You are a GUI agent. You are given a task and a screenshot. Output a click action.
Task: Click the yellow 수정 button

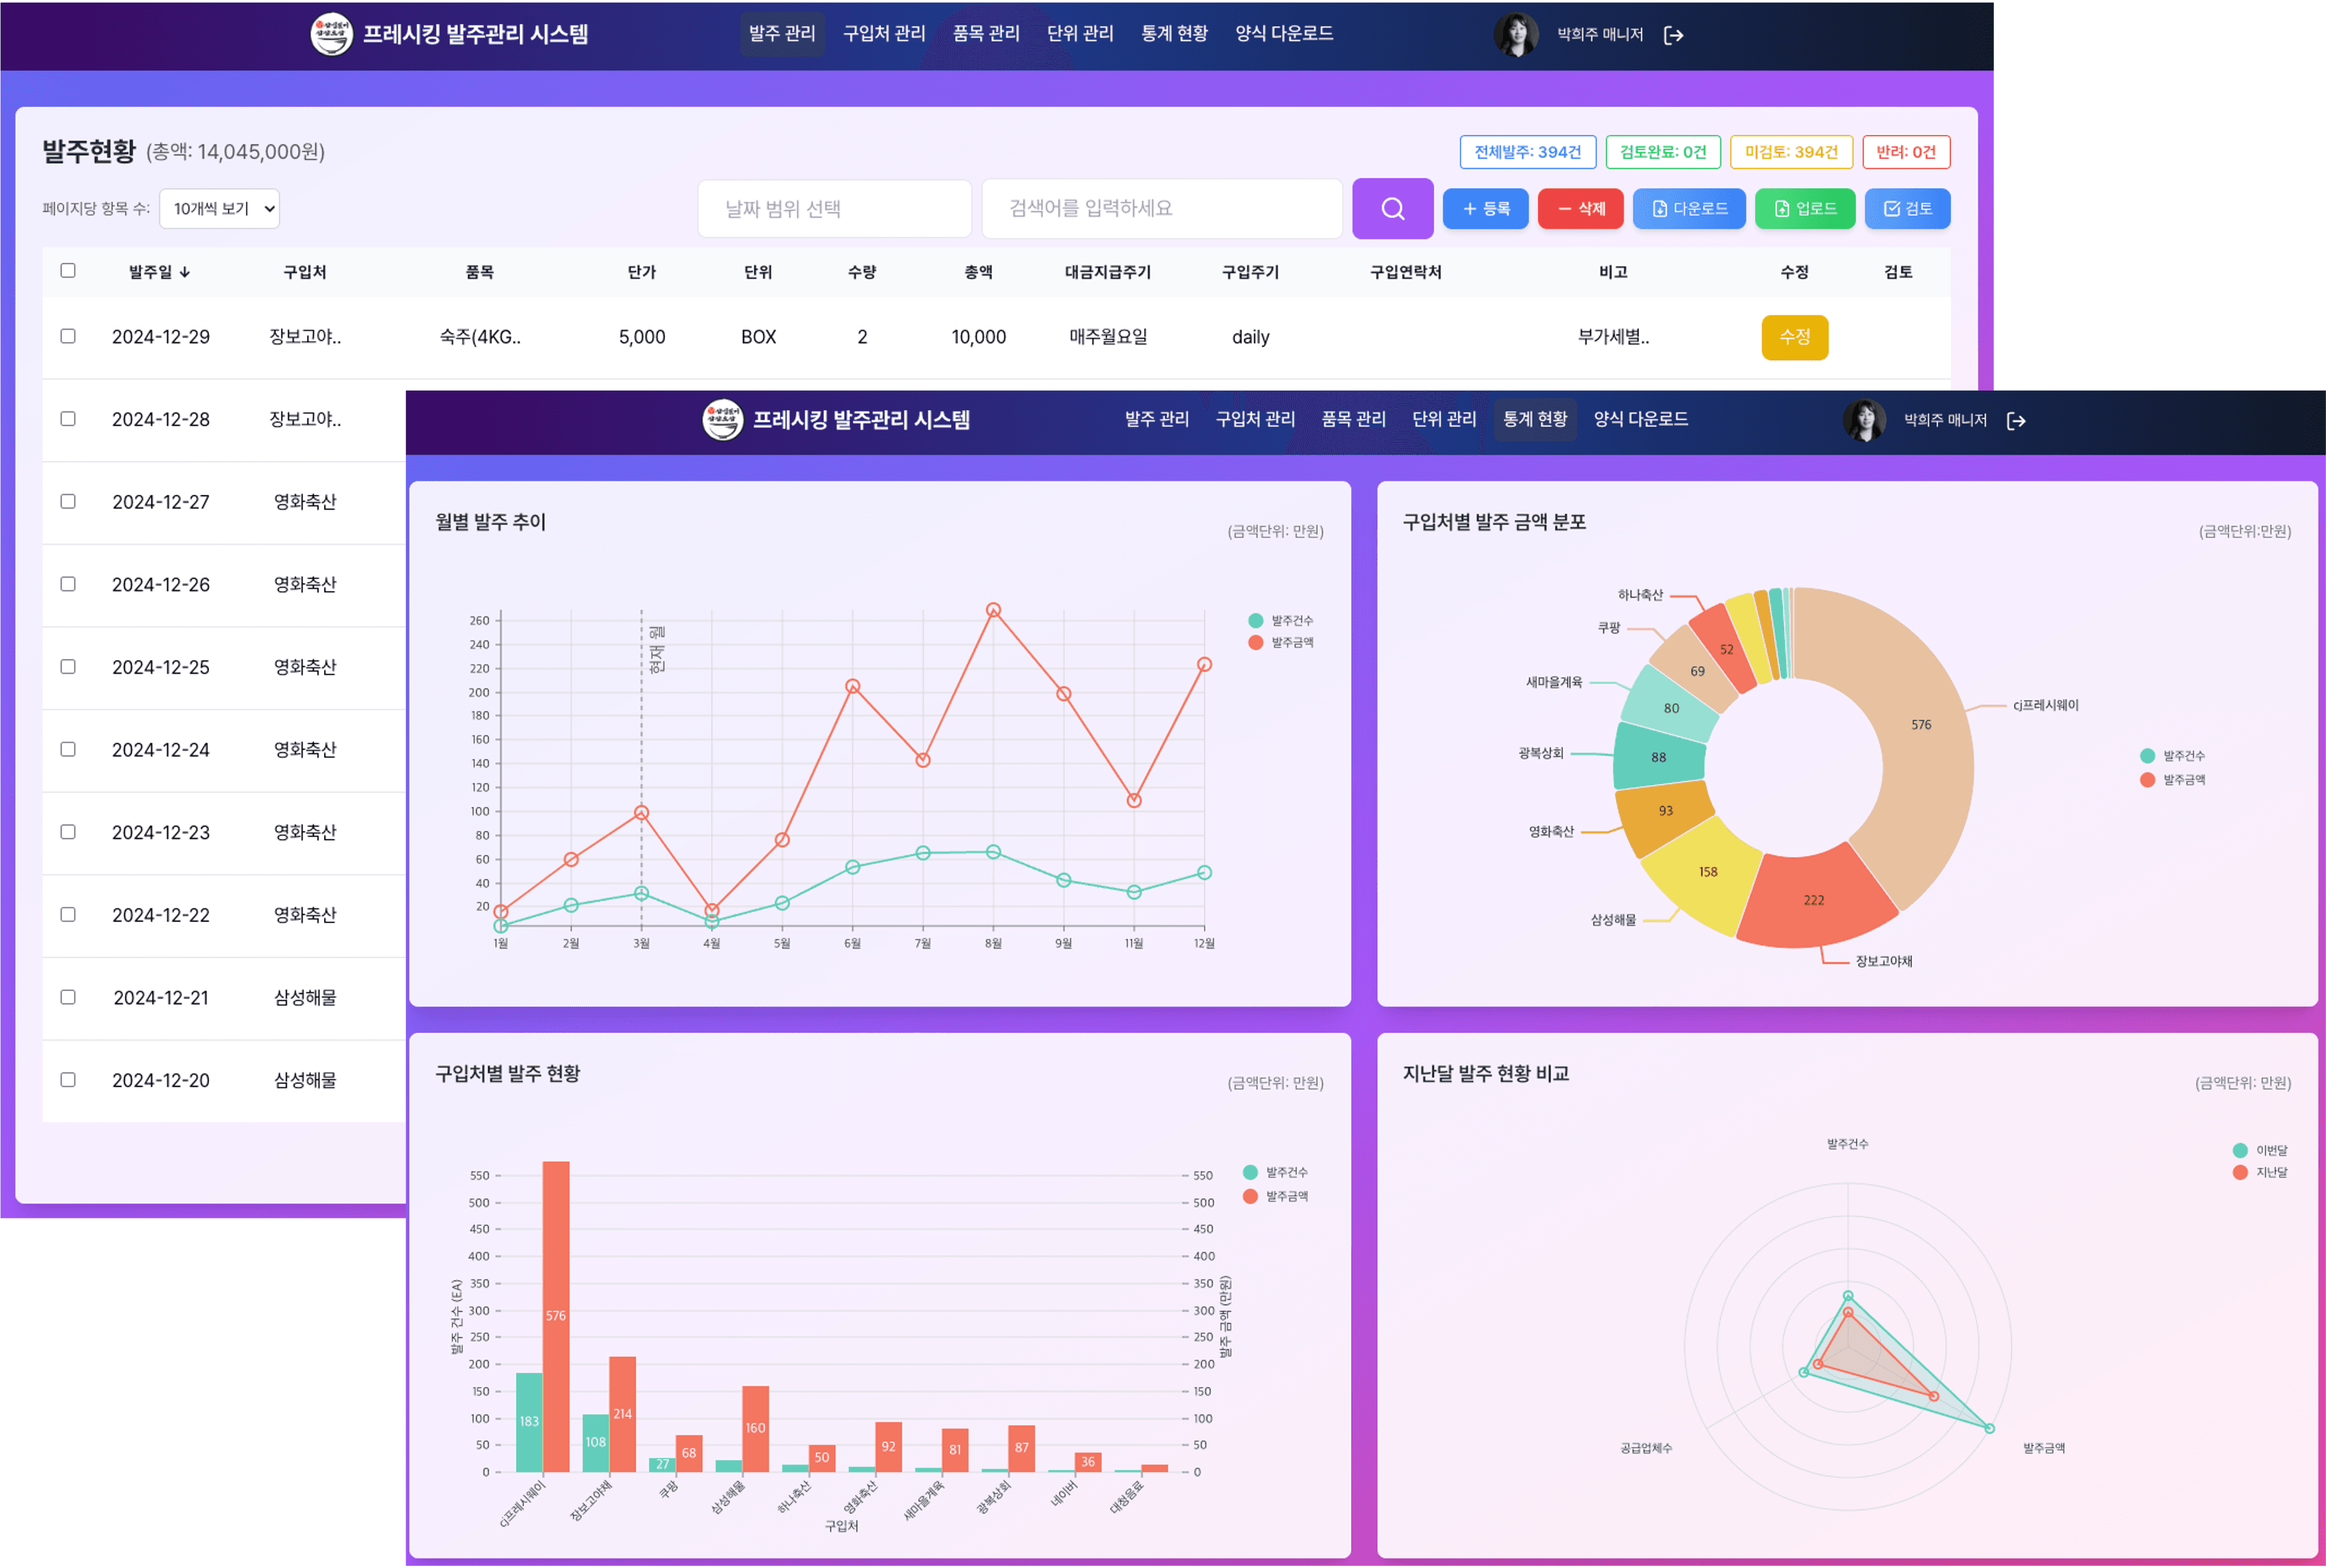[x=1794, y=337]
